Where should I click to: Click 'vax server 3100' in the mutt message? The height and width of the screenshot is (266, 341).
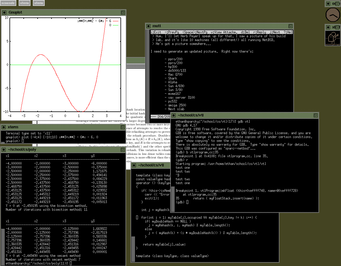pos(181,98)
